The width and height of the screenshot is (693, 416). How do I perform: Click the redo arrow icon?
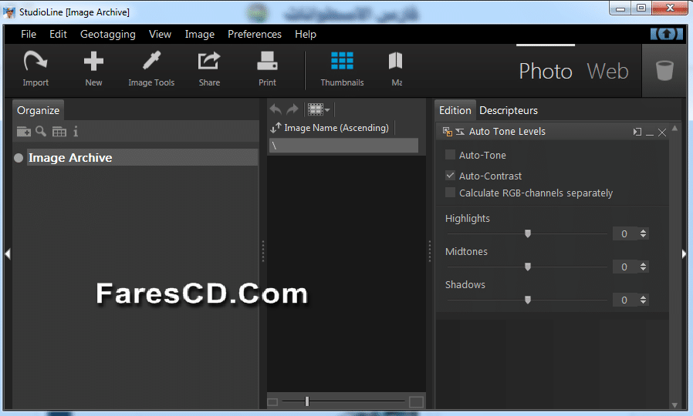(x=292, y=109)
